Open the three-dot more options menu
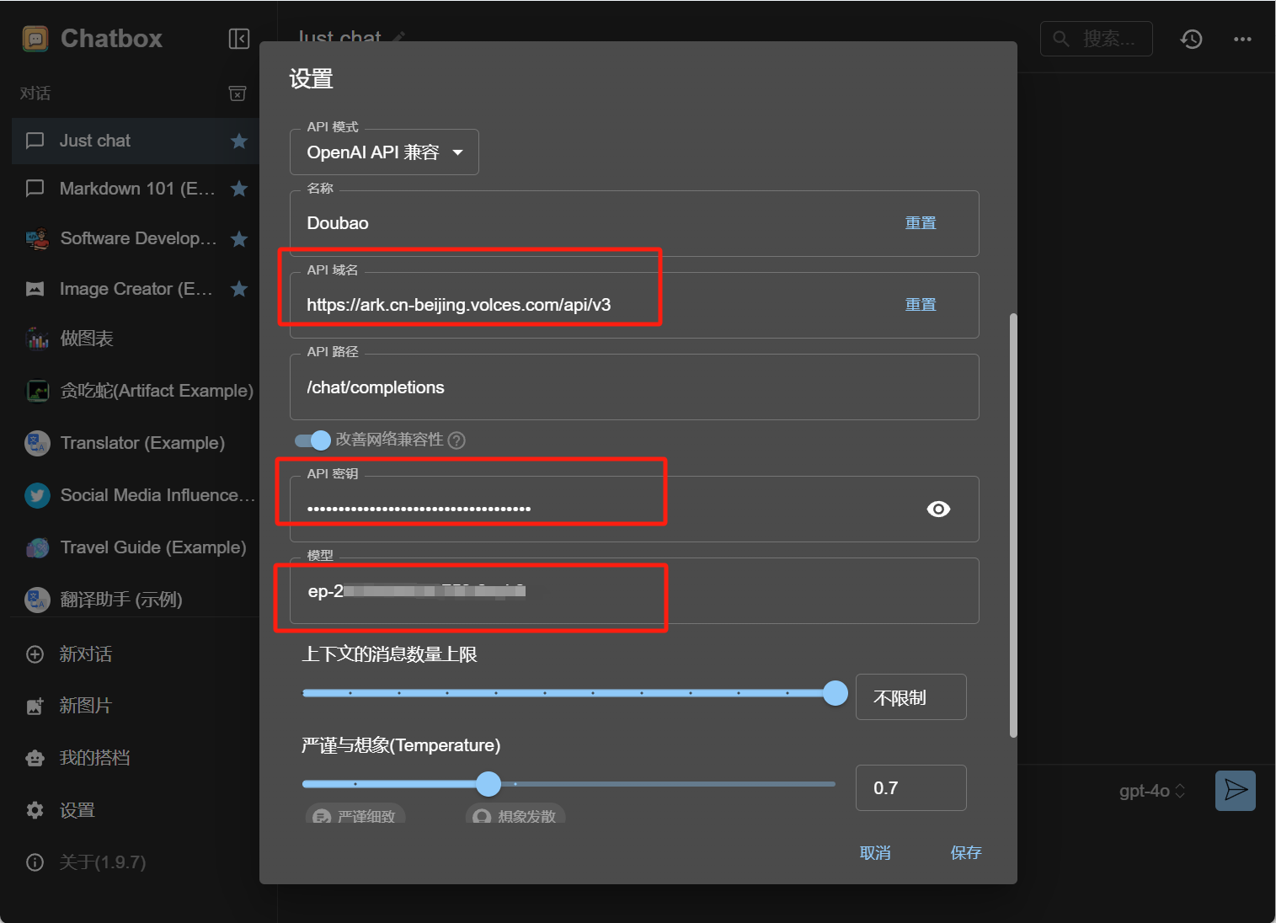The height and width of the screenshot is (923, 1276). 1242,39
